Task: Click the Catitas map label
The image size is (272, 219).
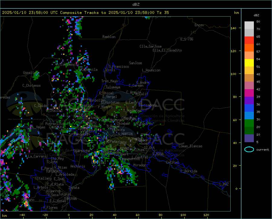Action: pos(172,162)
